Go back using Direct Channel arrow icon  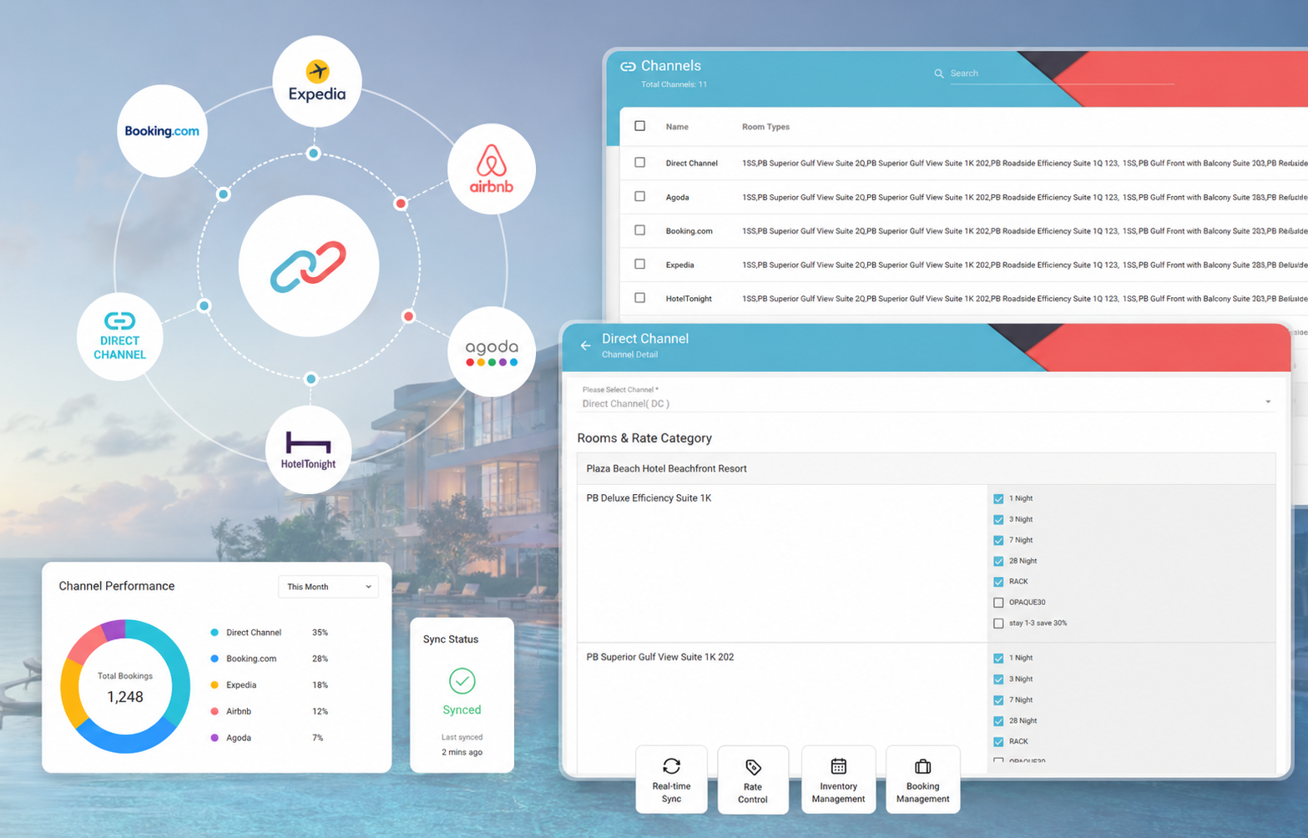(x=585, y=345)
